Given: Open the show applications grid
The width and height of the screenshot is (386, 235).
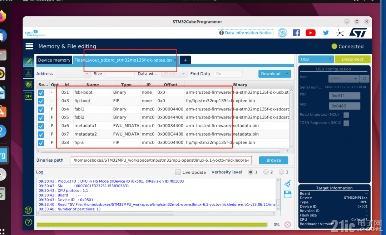Looking at the screenshot, I should pyautogui.click(x=2, y=231).
